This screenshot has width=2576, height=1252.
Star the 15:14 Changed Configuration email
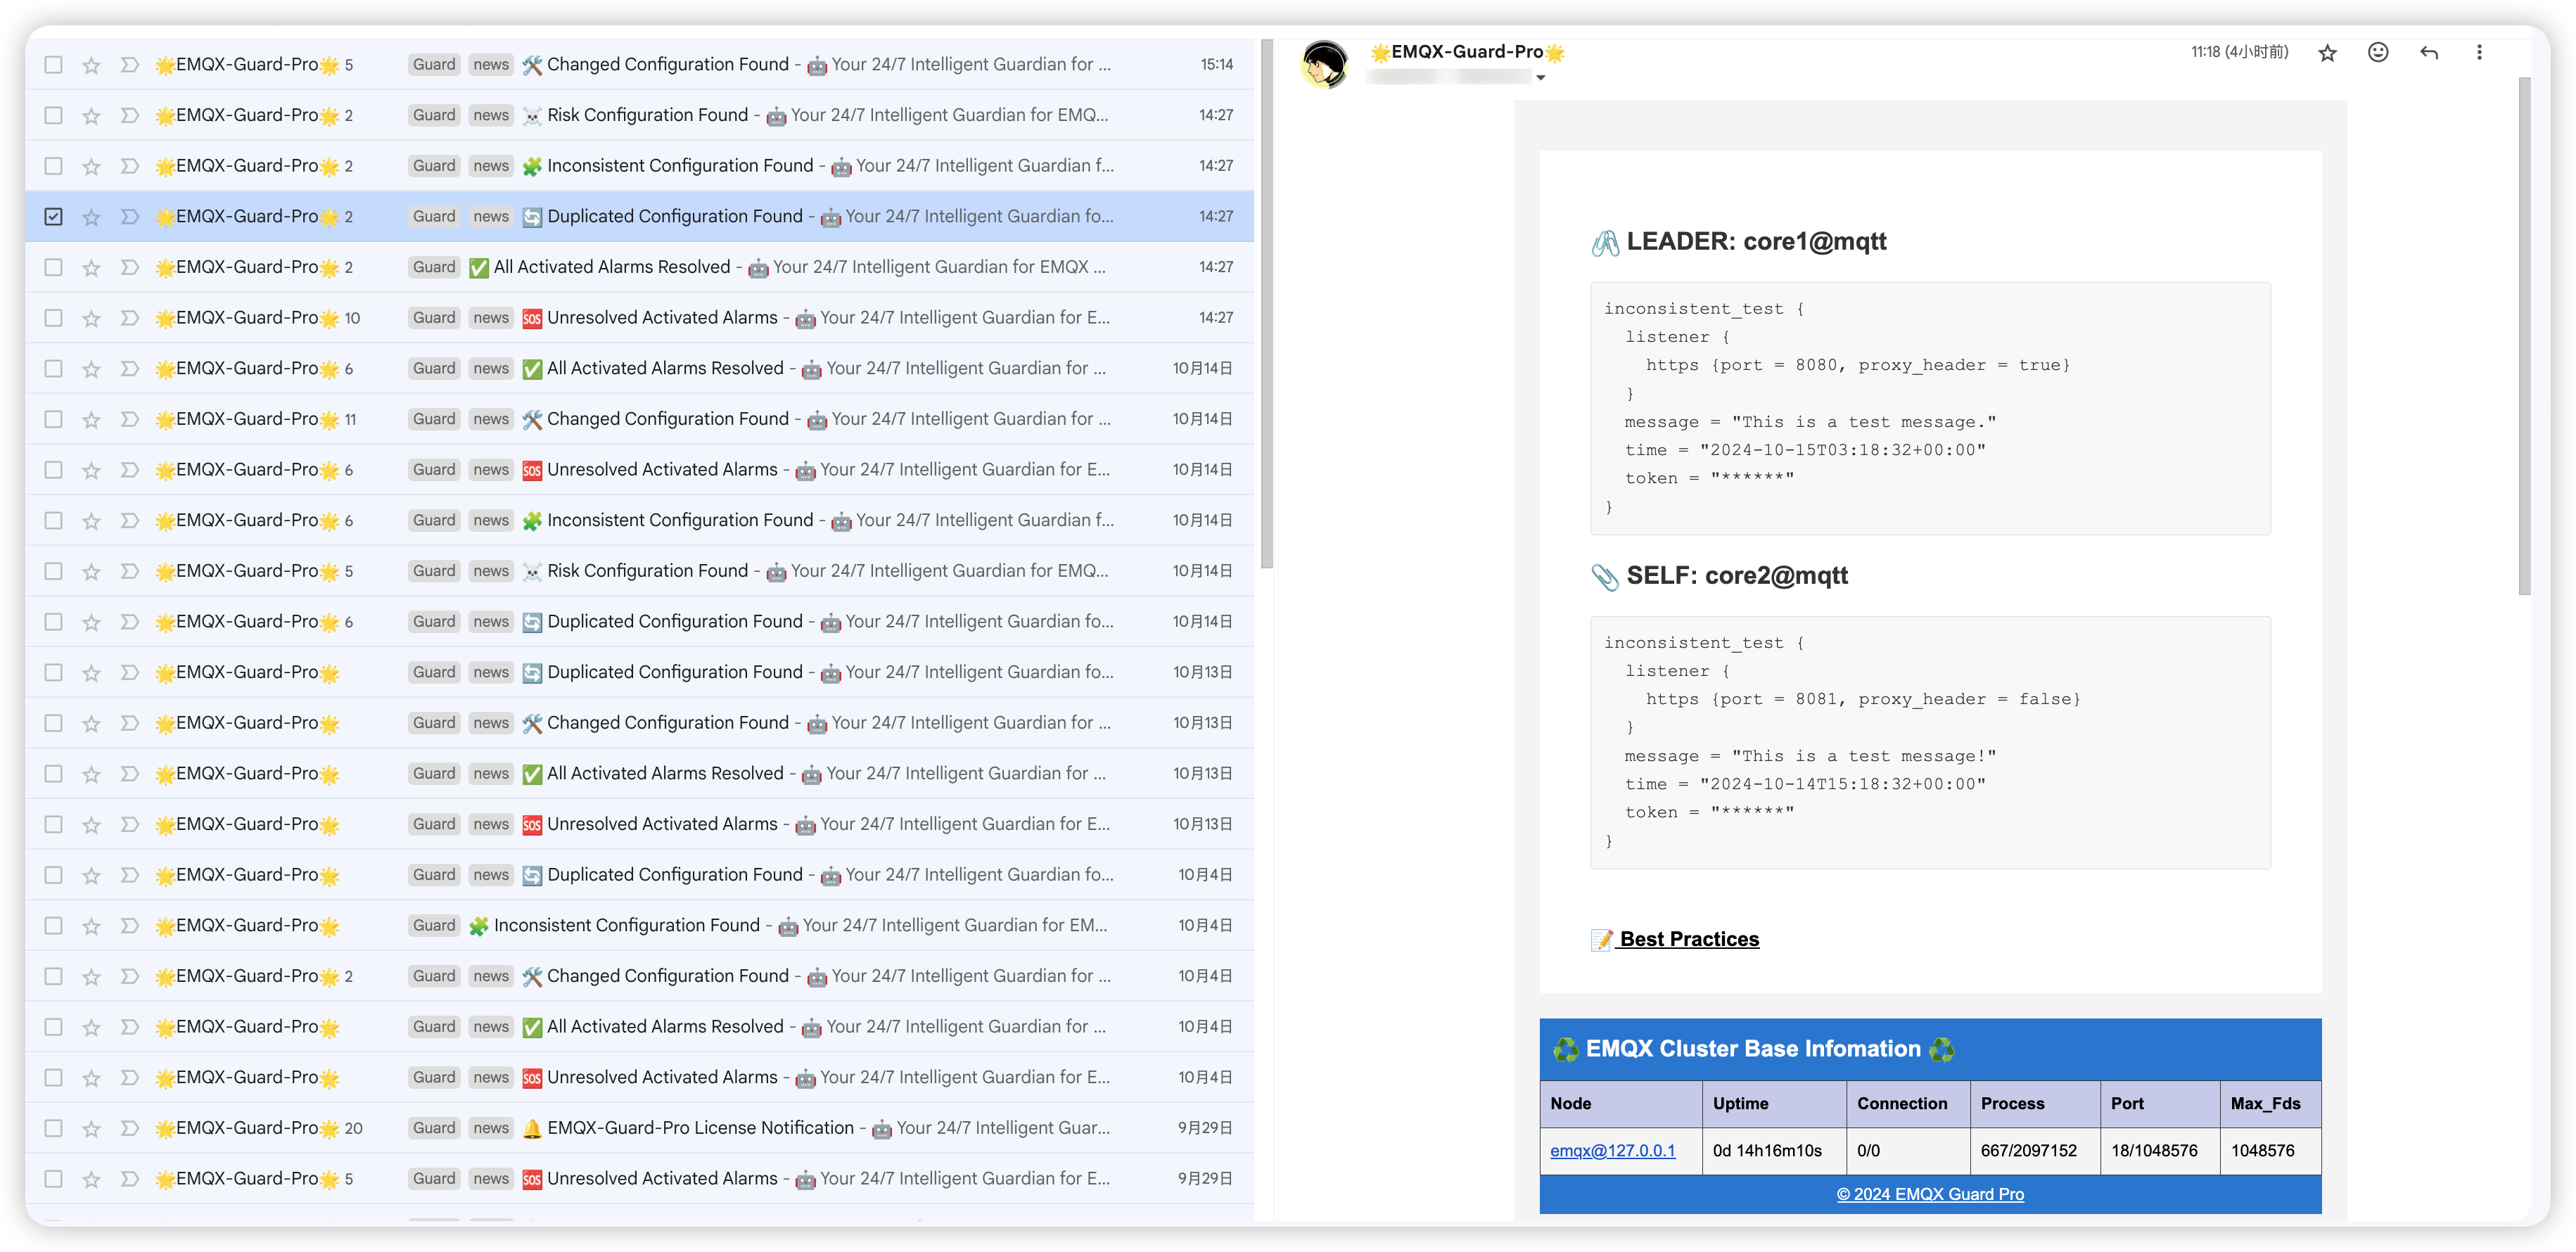click(x=91, y=65)
